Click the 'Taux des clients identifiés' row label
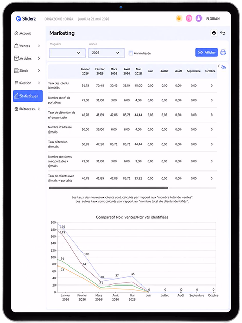The width and height of the screenshot is (242, 323). pos(58,85)
